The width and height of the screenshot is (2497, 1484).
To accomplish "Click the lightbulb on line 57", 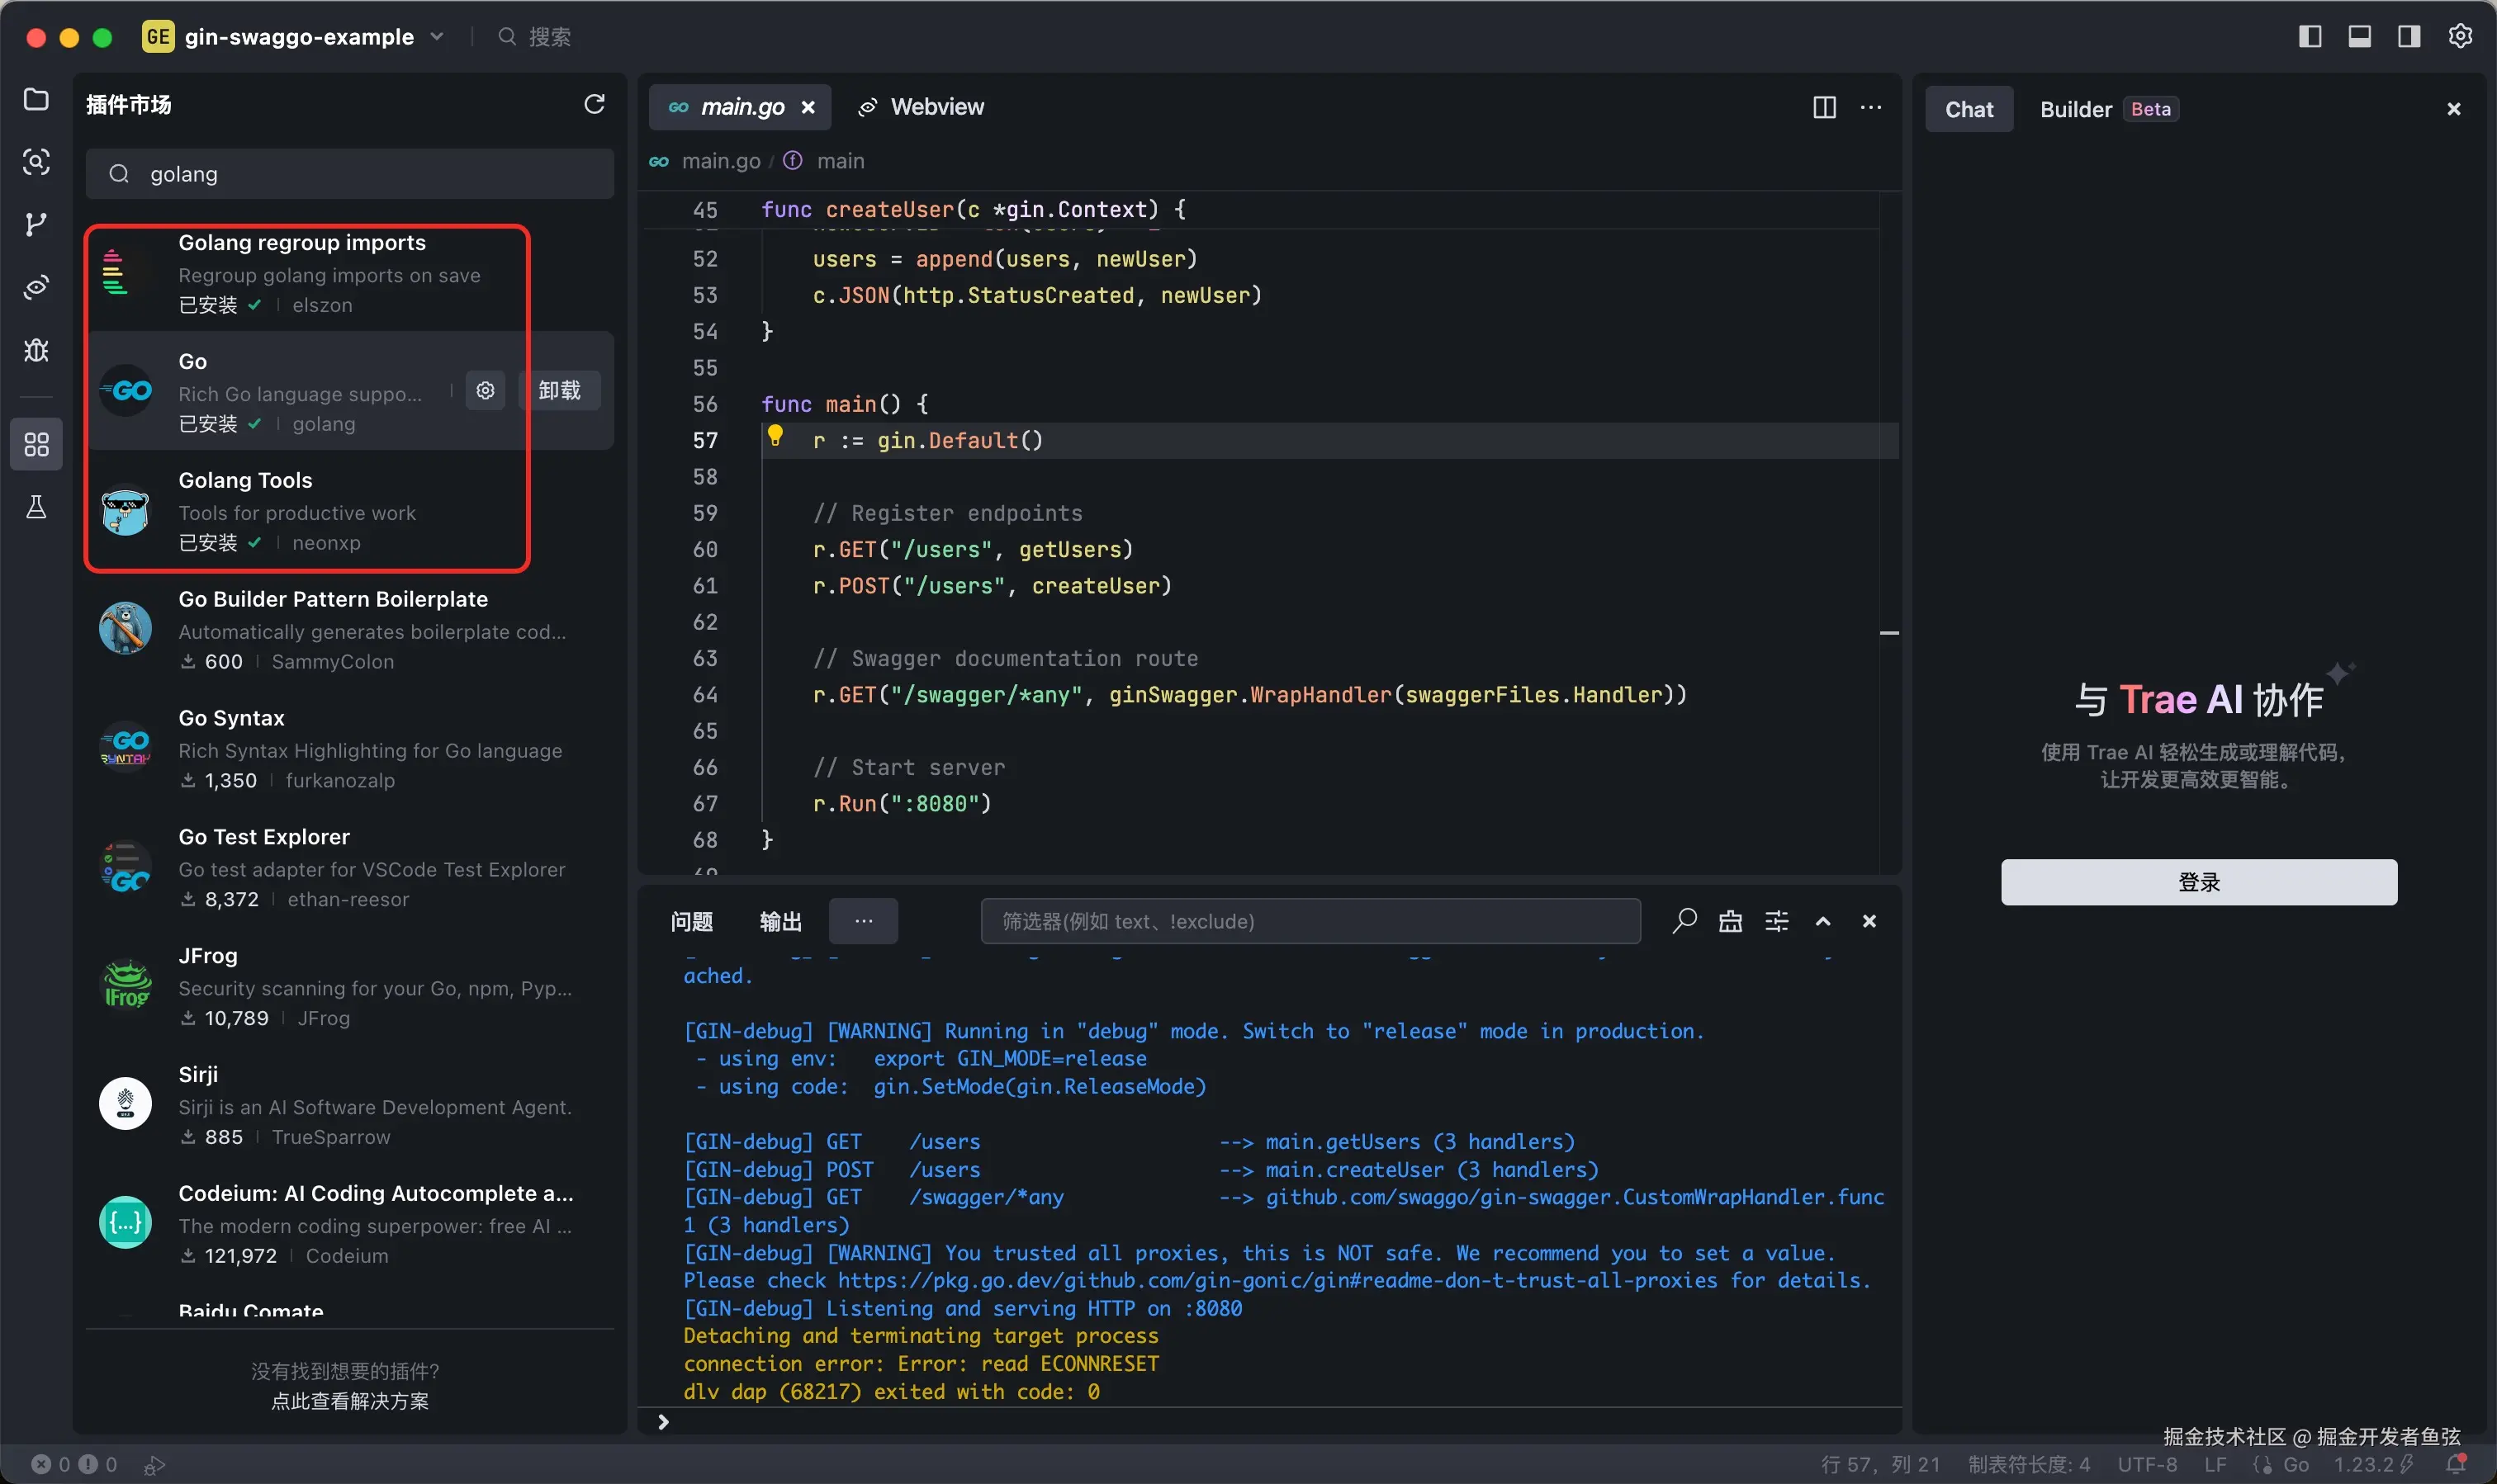I will point(775,436).
